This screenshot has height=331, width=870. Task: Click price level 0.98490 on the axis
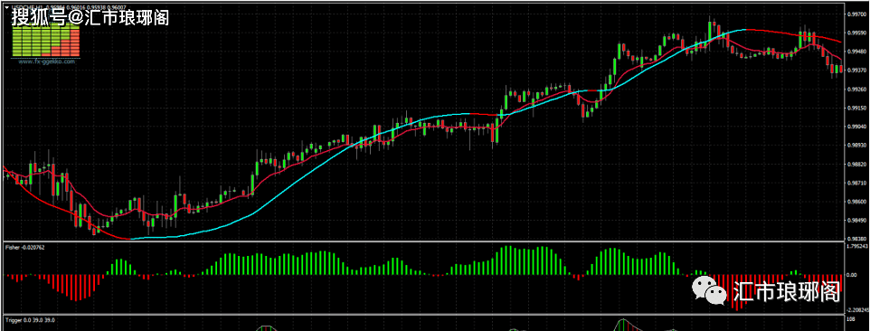coord(856,221)
